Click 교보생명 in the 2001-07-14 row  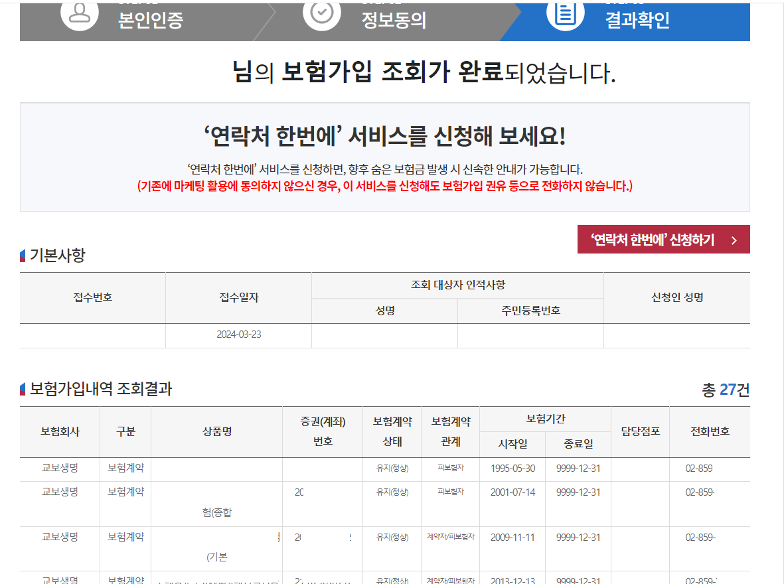point(60,492)
